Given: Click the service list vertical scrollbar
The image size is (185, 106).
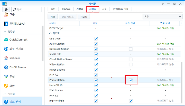Looking at the screenshot, I should pos(182,83).
